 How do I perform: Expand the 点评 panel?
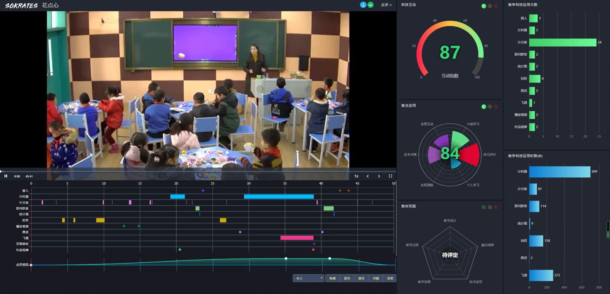(386, 5)
